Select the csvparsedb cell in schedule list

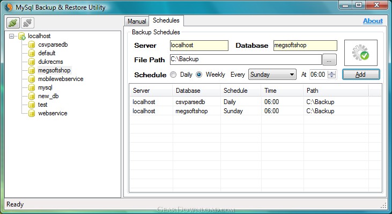pyautogui.click(x=190, y=102)
